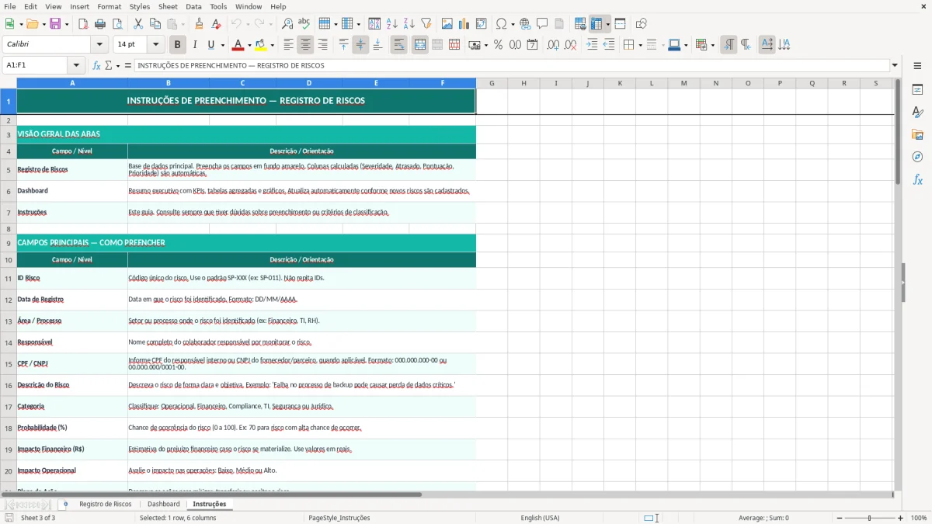Insert a hyperlink
The width and height of the screenshot is (932, 524).
tap(525, 24)
